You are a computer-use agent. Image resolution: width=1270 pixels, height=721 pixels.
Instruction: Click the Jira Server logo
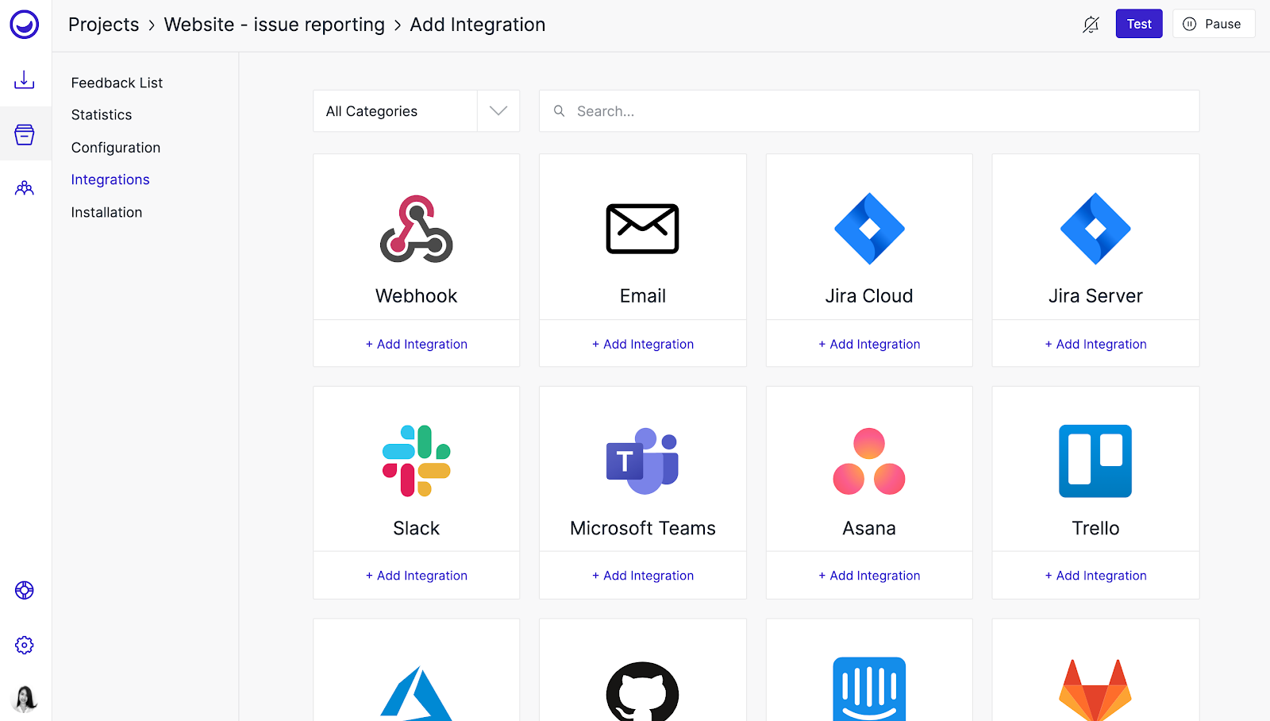[x=1095, y=229]
